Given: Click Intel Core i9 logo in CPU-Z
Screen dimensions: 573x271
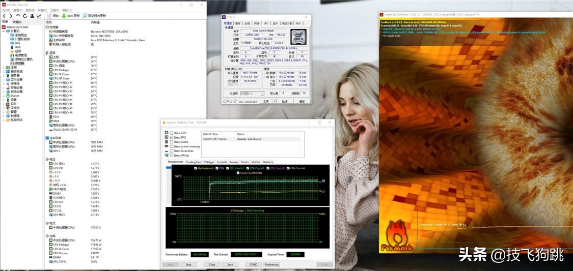Looking at the screenshot, I should click(298, 36).
